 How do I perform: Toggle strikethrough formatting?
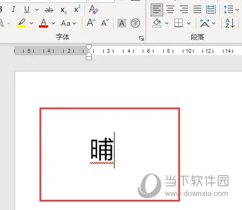(x=49, y=10)
